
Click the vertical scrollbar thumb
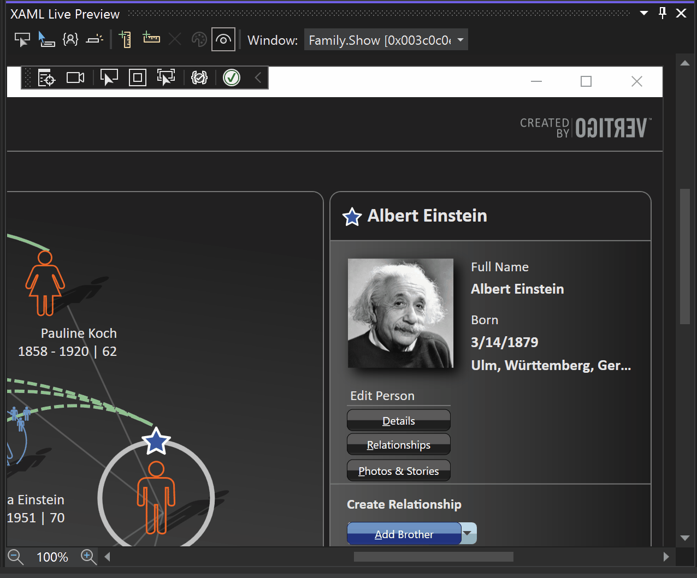(685, 257)
